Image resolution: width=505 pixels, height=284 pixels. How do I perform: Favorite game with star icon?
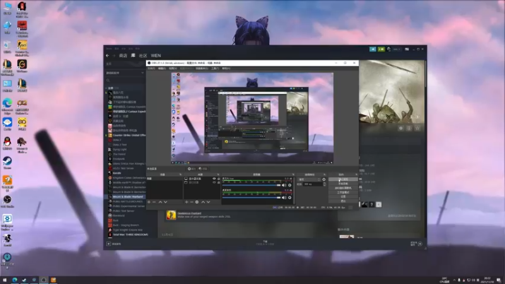coord(417,128)
